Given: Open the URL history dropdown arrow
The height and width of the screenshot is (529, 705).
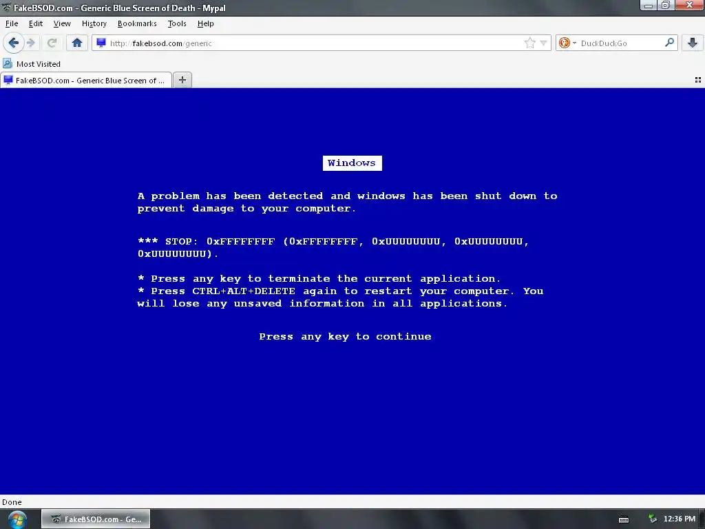Looking at the screenshot, I should pyautogui.click(x=543, y=43).
